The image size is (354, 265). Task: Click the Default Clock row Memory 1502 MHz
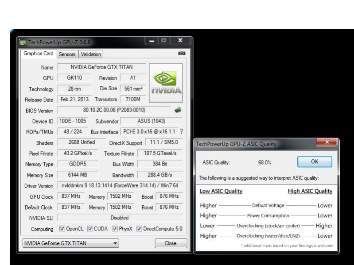pos(121,207)
